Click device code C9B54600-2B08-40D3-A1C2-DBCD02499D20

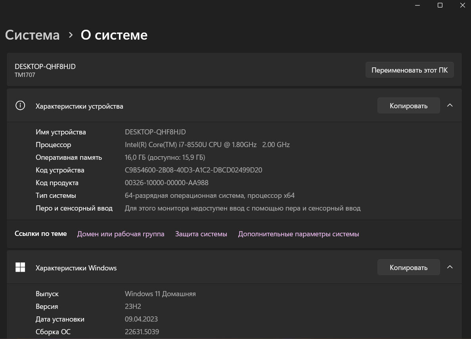(x=193, y=170)
